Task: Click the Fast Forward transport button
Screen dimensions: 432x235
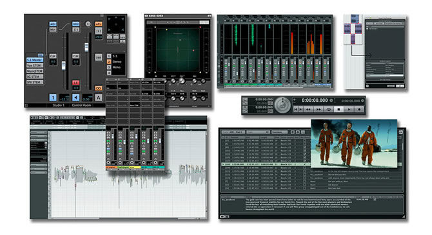Action: pyautogui.click(x=319, y=109)
